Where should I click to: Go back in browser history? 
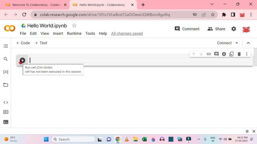point(6,14)
